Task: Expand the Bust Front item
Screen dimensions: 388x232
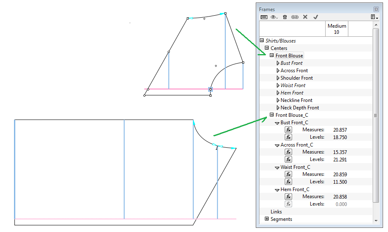Action: coord(278,63)
